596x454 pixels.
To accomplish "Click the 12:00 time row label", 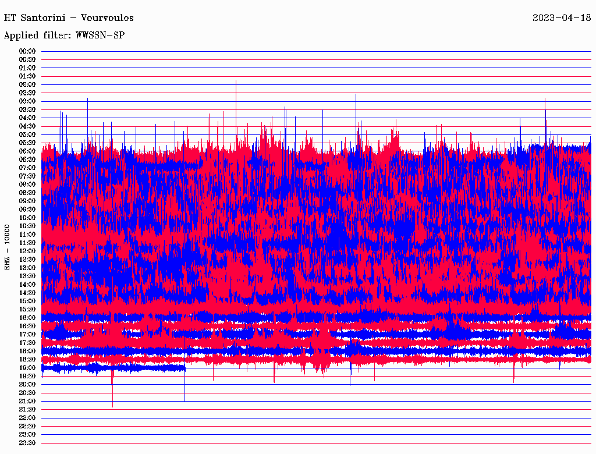I will pyautogui.click(x=27, y=251).
